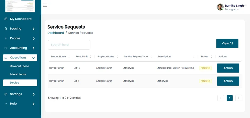Screen dimensions: 250x118
Task: Click the Service Requests breadcrumb text
Action: click(81, 33)
